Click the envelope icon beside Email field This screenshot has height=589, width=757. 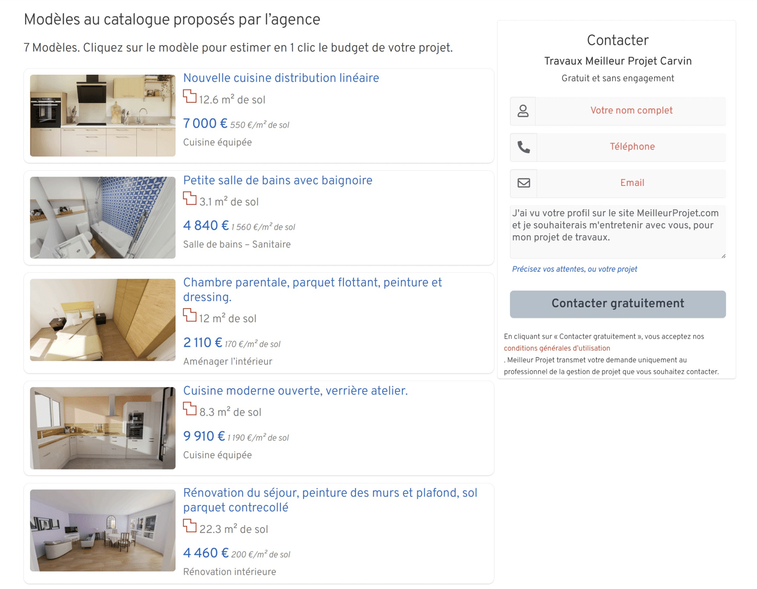tap(524, 183)
